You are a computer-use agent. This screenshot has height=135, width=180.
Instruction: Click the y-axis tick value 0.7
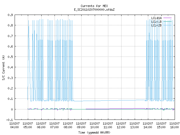click(10, 36)
